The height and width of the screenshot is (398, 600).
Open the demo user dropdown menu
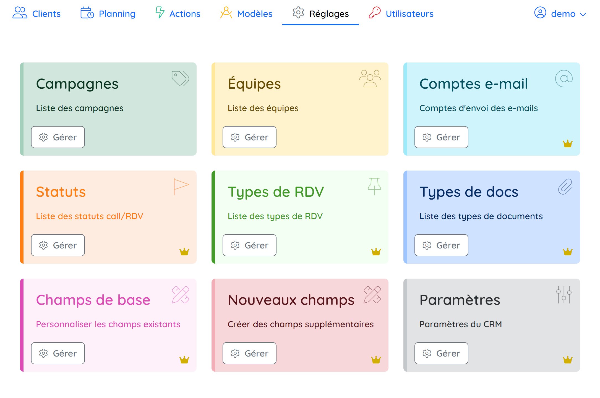(560, 14)
